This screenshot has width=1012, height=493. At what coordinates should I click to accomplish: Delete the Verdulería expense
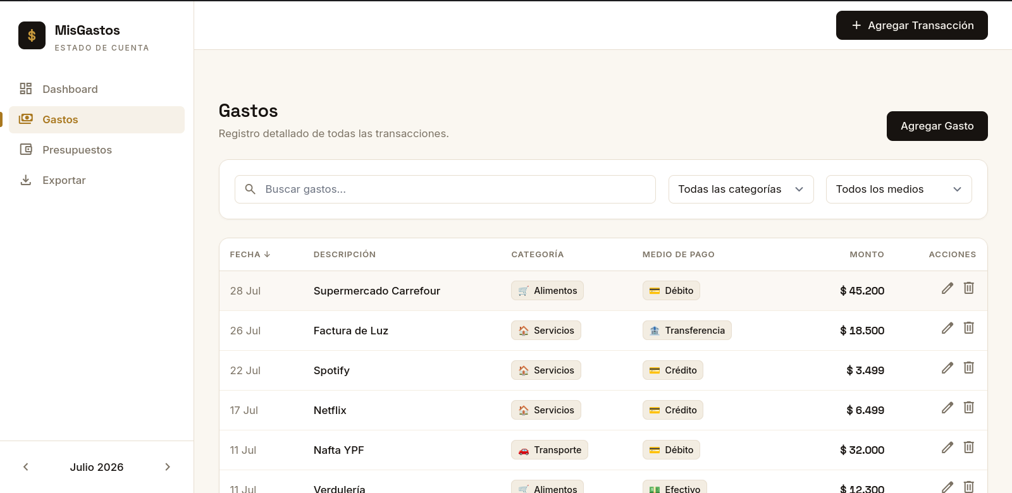pyautogui.click(x=969, y=487)
